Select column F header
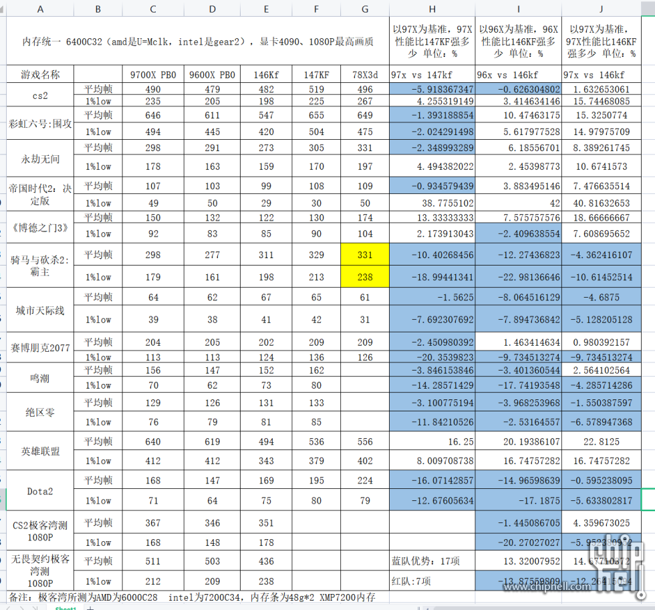The height and width of the screenshot is (610, 655). 316,9
